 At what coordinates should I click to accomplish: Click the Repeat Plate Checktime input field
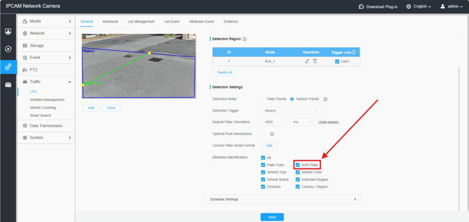coord(273,122)
